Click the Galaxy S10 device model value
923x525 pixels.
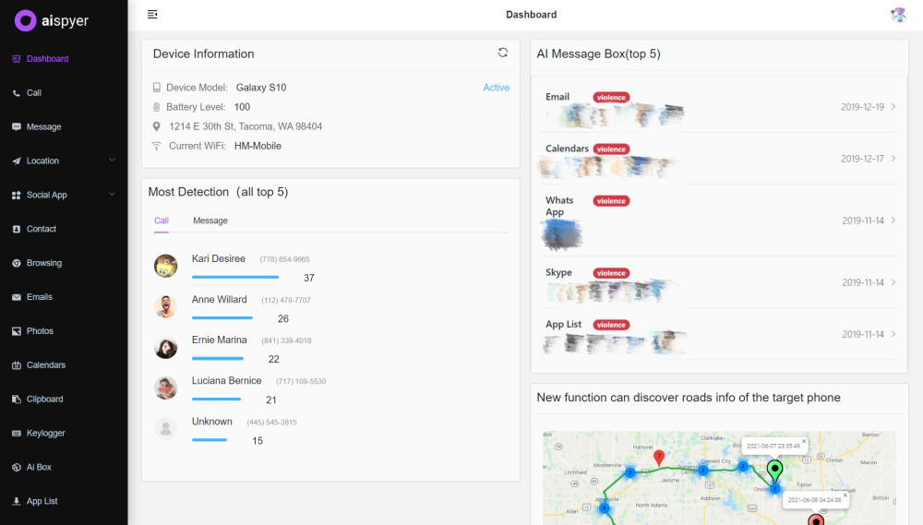click(x=261, y=88)
